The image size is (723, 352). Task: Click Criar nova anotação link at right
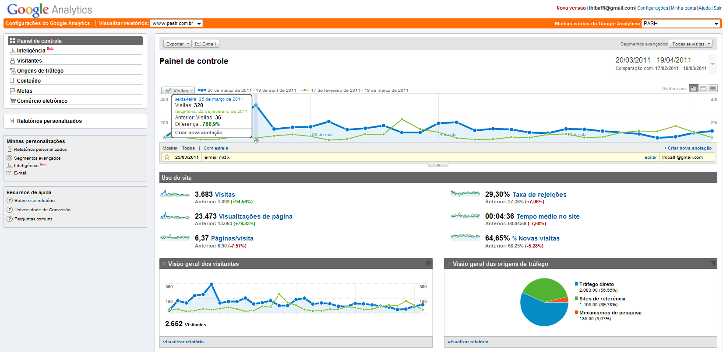pyautogui.click(x=688, y=148)
